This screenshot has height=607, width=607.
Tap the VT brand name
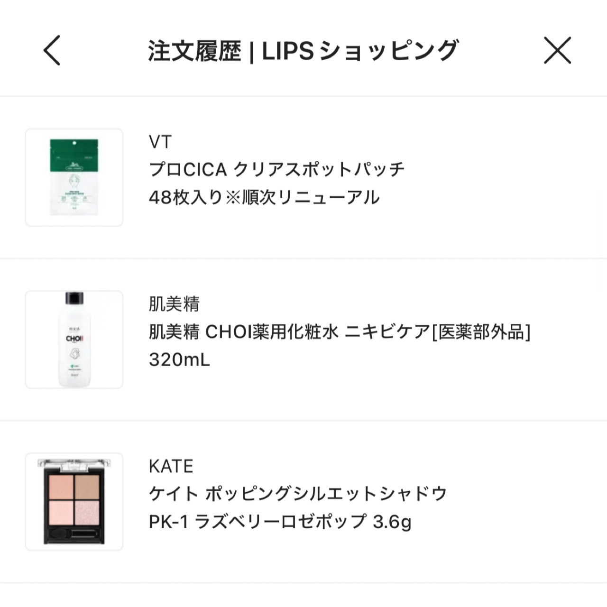tap(160, 142)
